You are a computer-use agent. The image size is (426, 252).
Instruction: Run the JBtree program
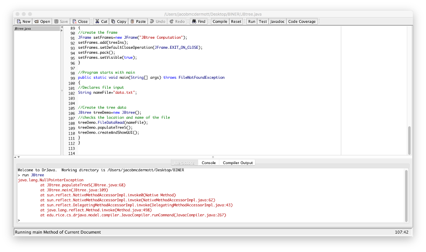(x=251, y=21)
